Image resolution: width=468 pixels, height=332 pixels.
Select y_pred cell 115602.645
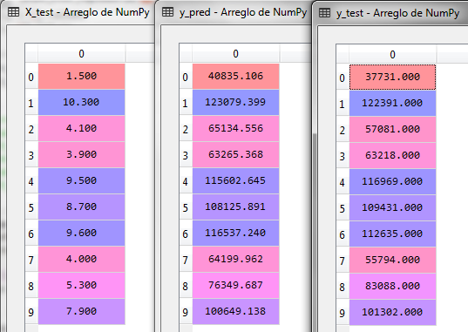[236, 180]
